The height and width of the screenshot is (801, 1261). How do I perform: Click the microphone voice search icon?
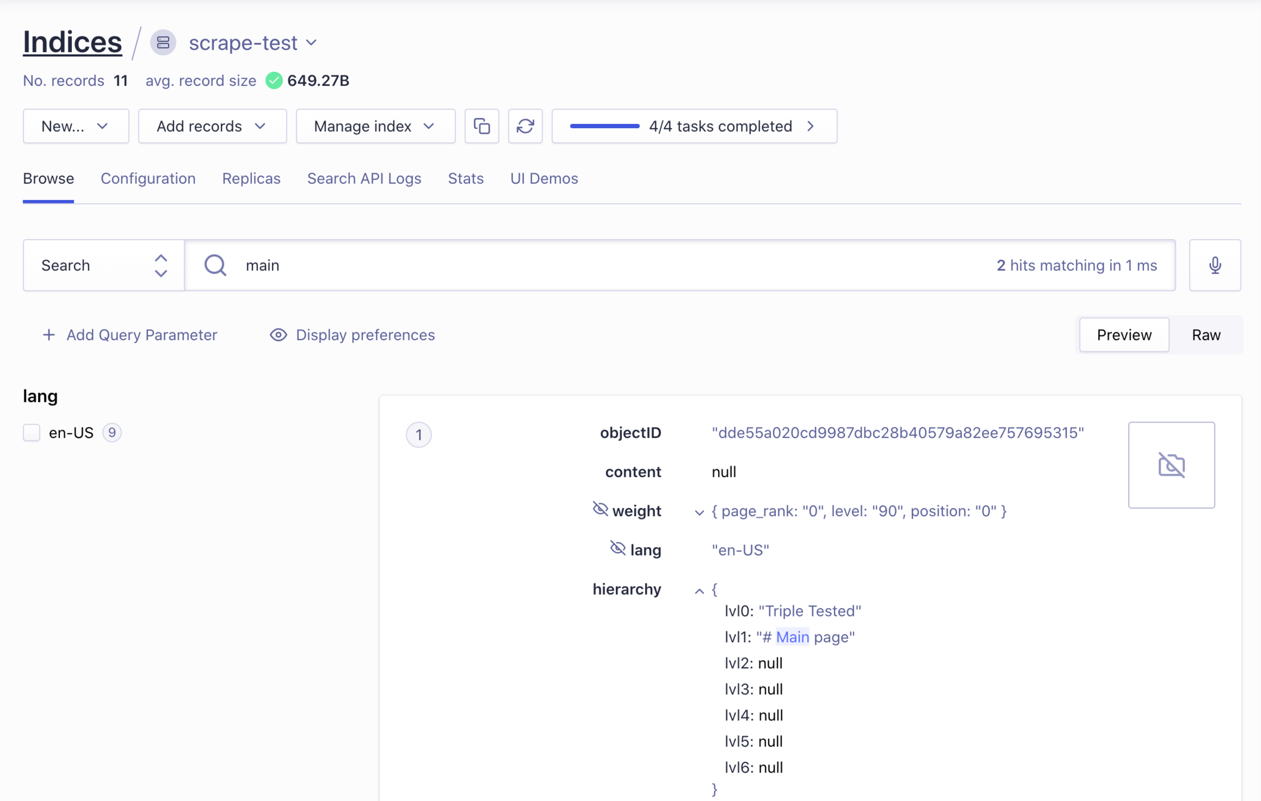[x=1215, y=265]
